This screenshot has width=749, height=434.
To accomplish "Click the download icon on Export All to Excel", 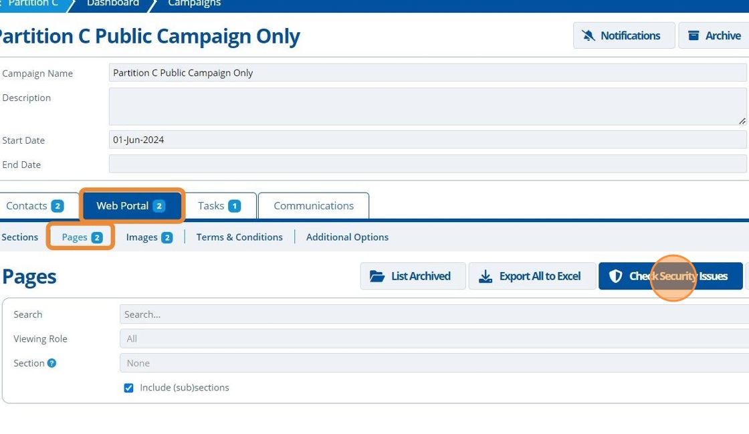I will 486,276.
